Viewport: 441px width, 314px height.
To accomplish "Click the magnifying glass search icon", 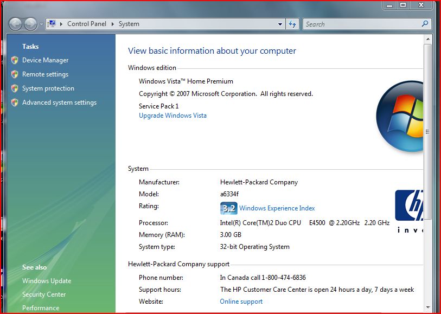I will point(425,24).
